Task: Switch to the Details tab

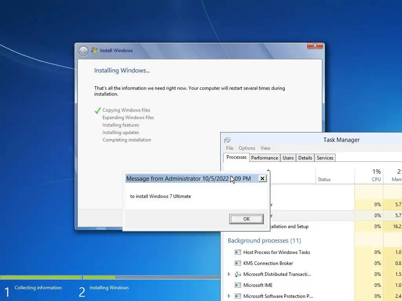Action: click(x=305, y=158)
